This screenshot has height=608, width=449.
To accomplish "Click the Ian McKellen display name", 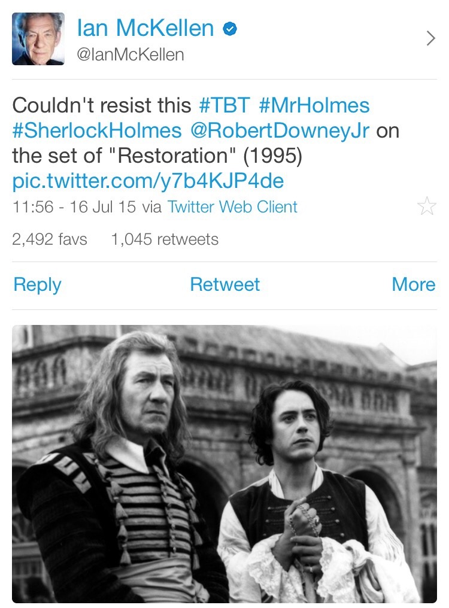I will [x=145, y=28].
